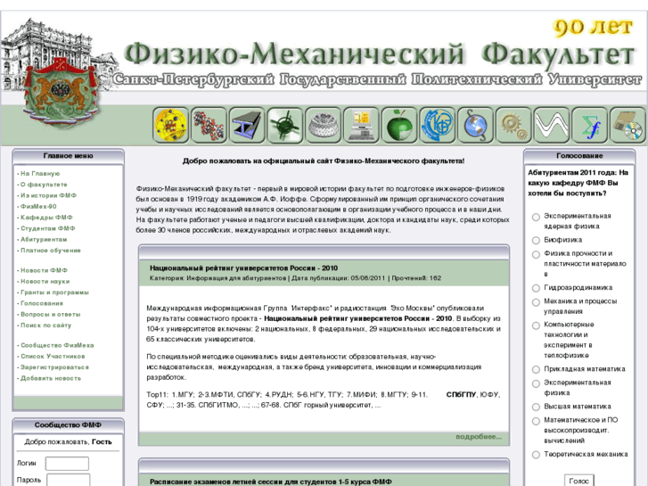Click 'Добавить новость' link

pos(51,378)
